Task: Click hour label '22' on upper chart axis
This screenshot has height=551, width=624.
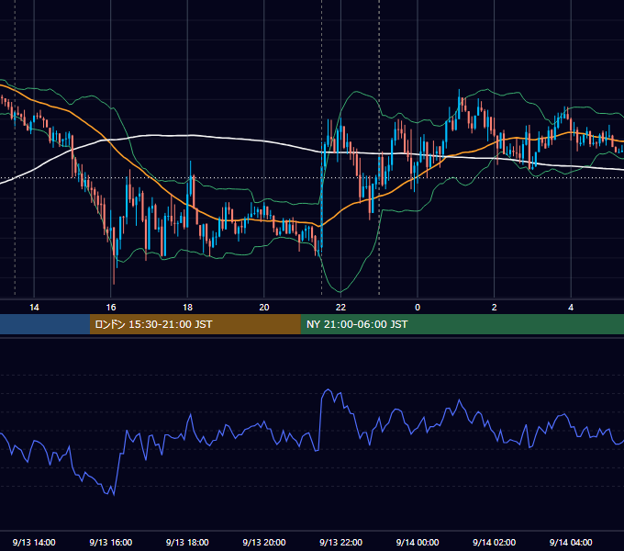Action: point(341,308)
